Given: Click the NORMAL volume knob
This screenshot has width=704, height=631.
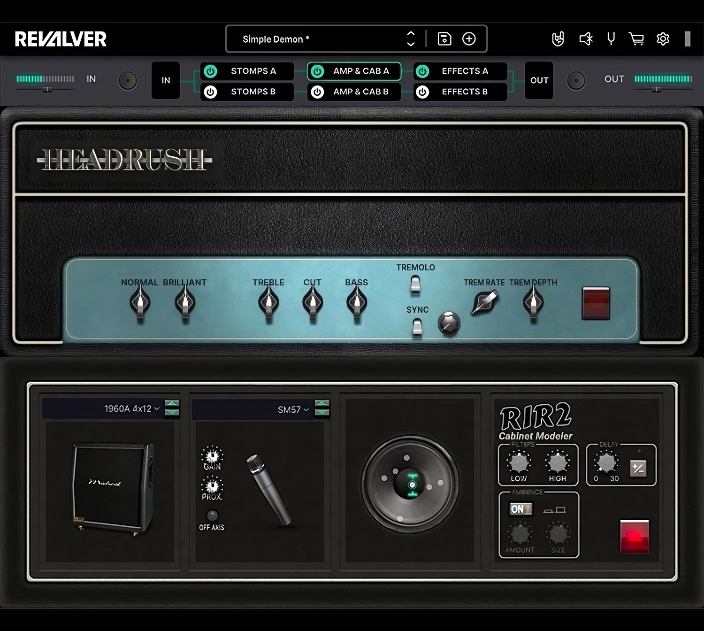Looking at the screenshot, I should [140, 303].
